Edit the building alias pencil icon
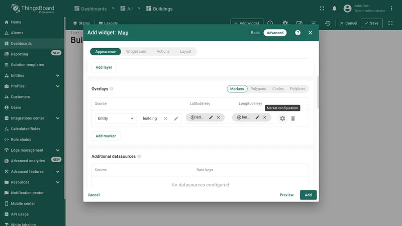 click(x=176, y=119)
